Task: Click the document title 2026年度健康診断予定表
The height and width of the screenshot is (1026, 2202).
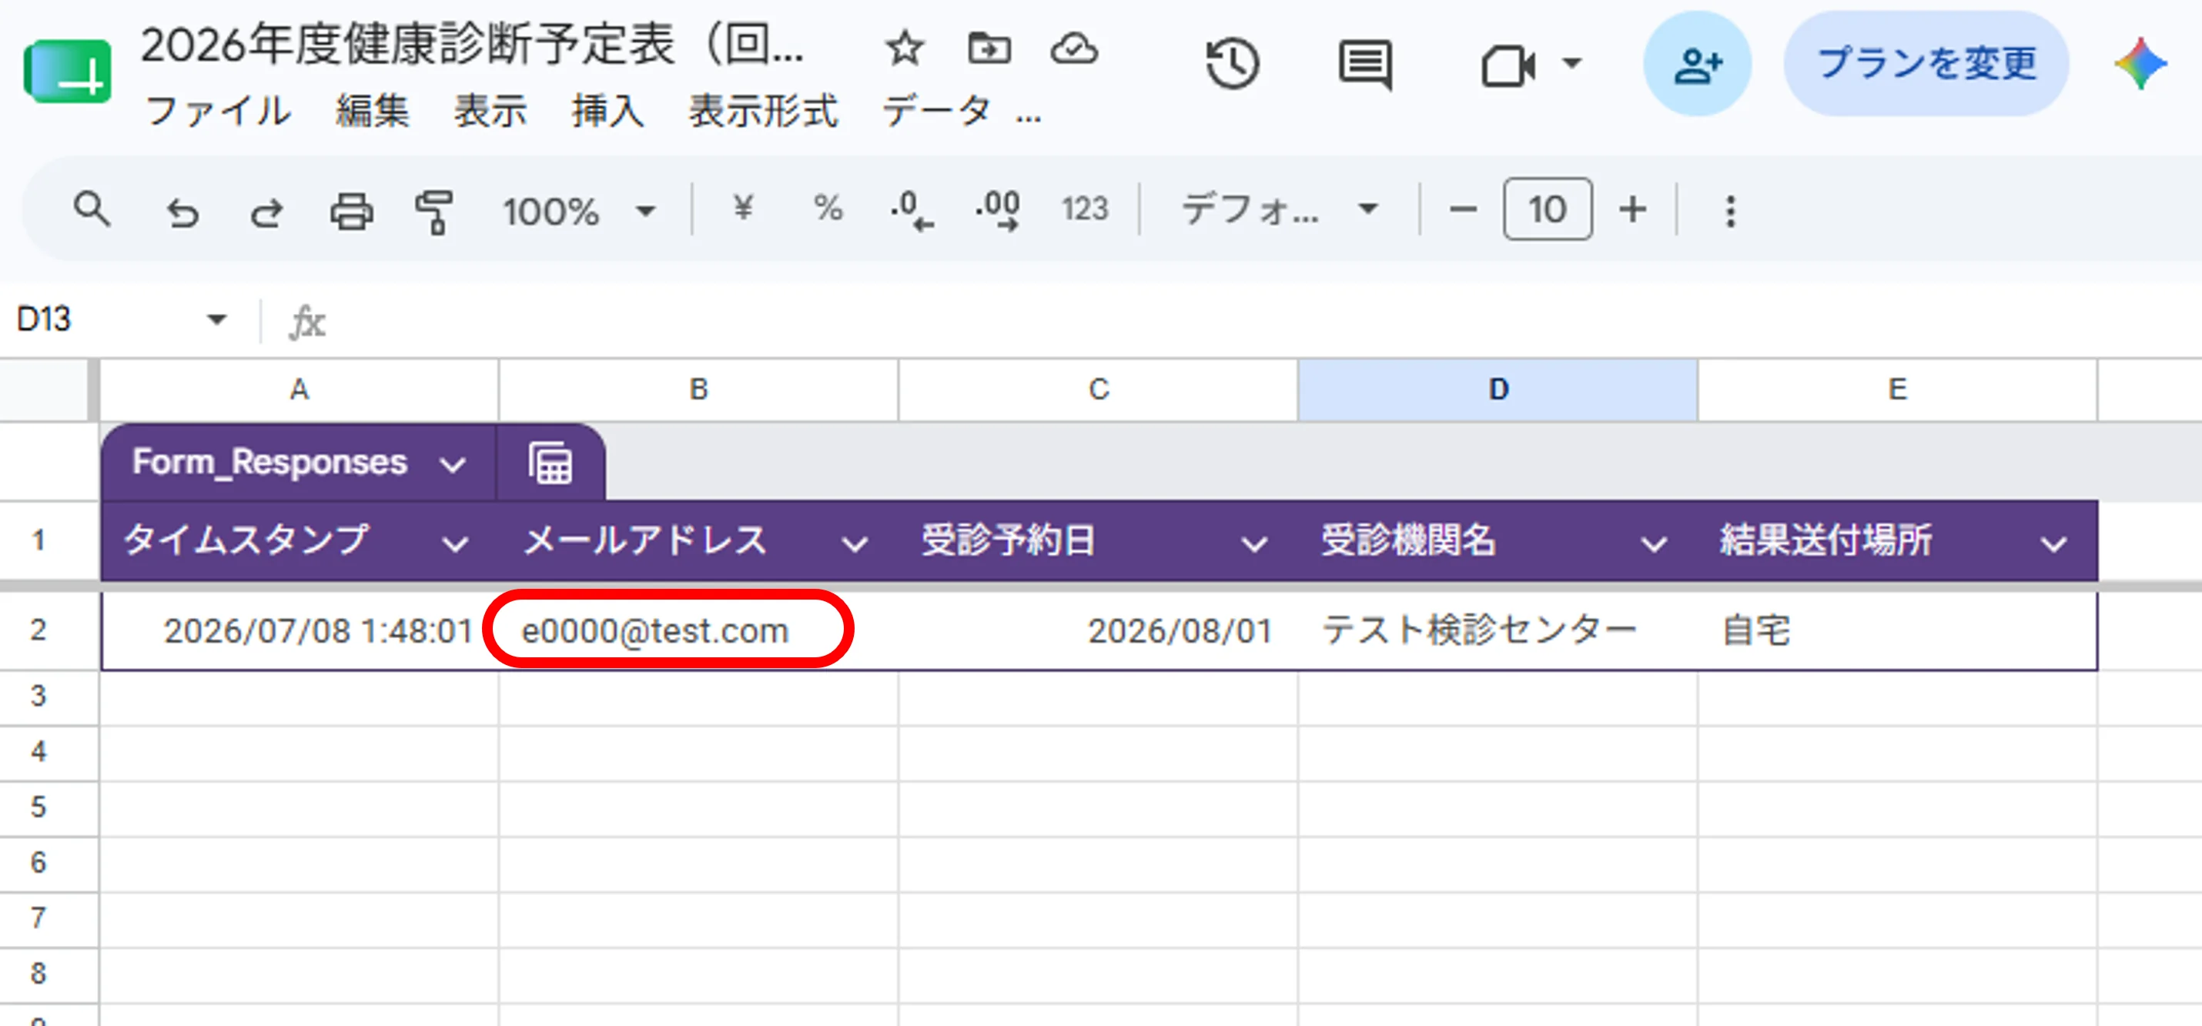Action: tap(473, 45)
